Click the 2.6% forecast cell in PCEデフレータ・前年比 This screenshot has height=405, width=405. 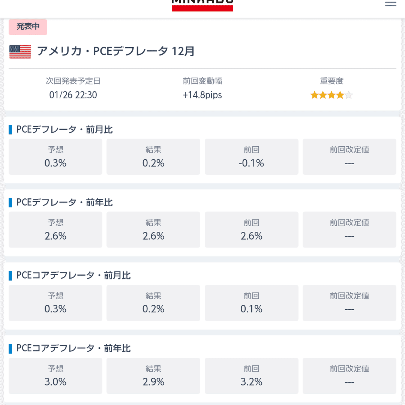click(x=55, y=229)
